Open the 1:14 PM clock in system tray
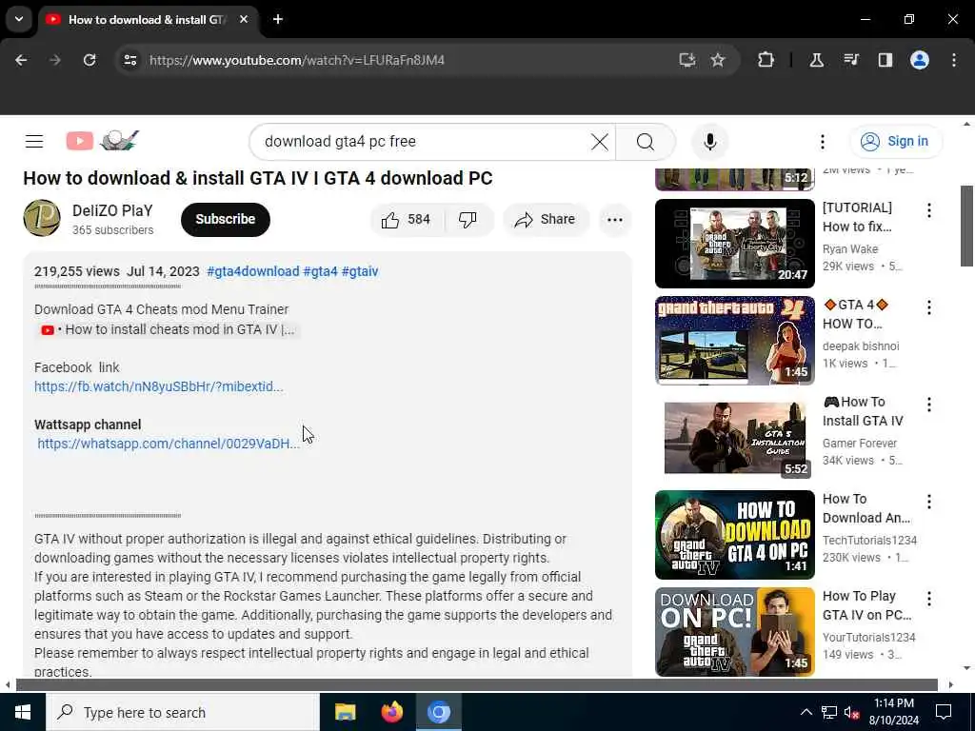The height and width of the screenshot is (731, 975). 893,712
